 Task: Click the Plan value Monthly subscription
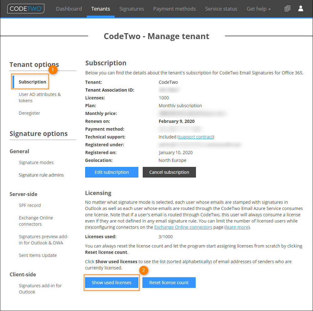click(180, 105)
